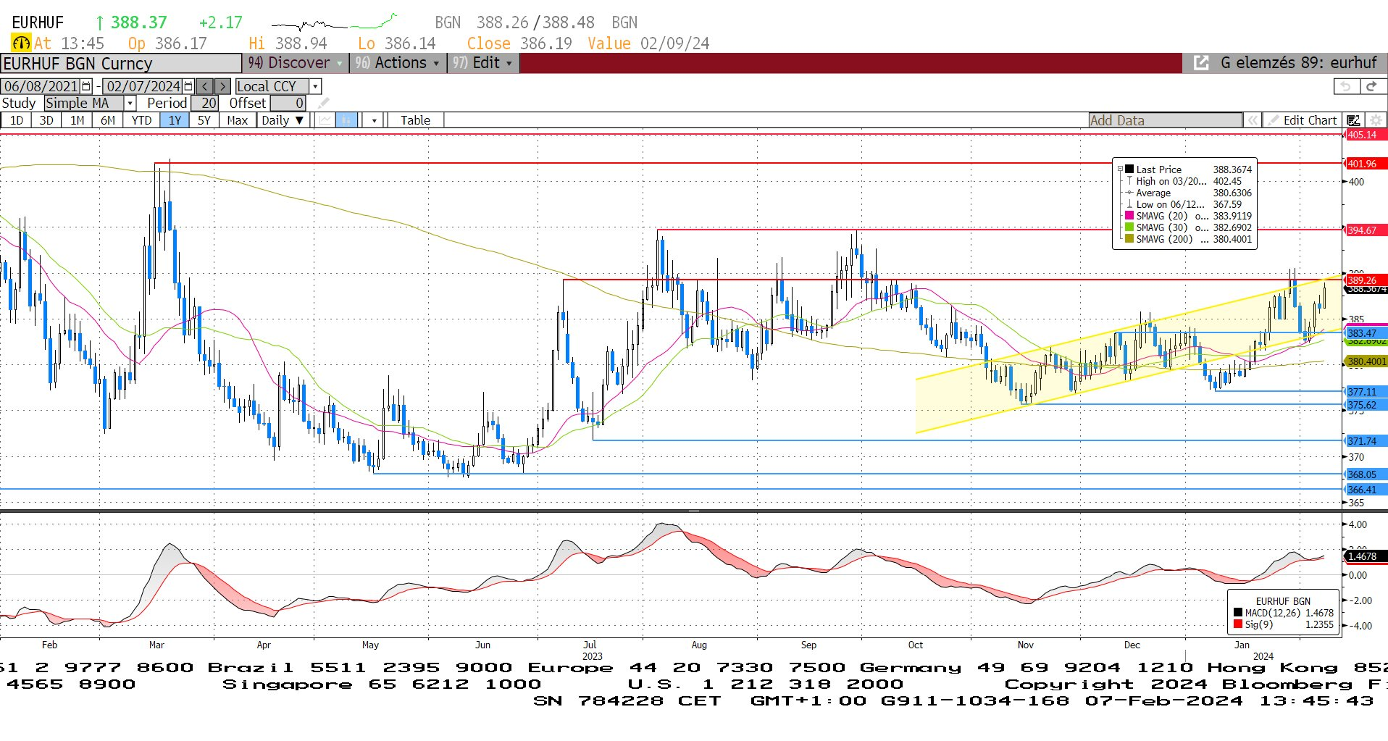
Task: Click the SMAVG (20) magenta color swatch
Action: pyautogui.click(x=1129, y=216)
